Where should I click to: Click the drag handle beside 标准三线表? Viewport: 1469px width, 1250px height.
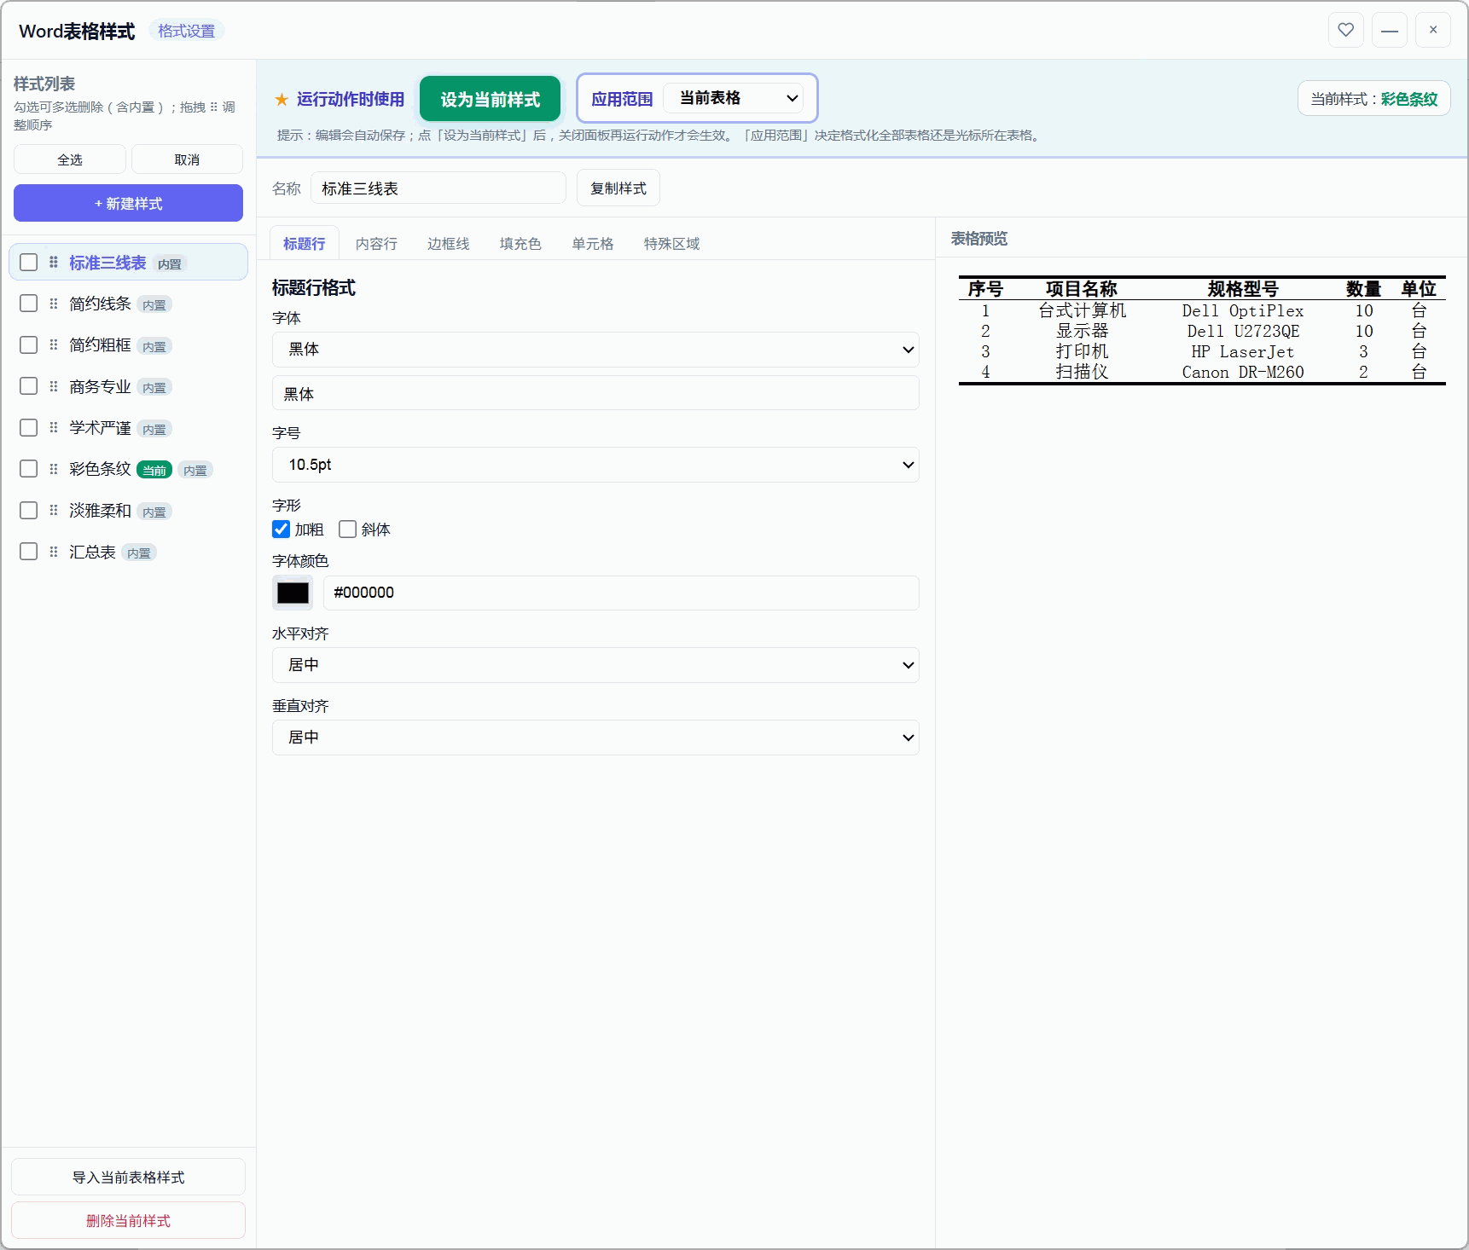click(54, 262)
